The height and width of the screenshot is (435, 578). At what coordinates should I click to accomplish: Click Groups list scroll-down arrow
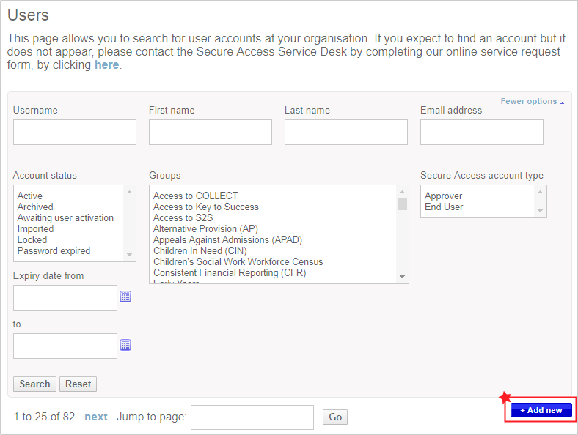pyautogui.click(x=402, y=276)
